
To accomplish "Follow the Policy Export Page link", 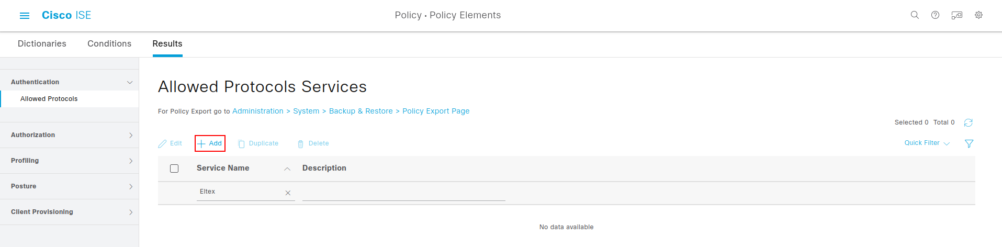I will 436,111.
